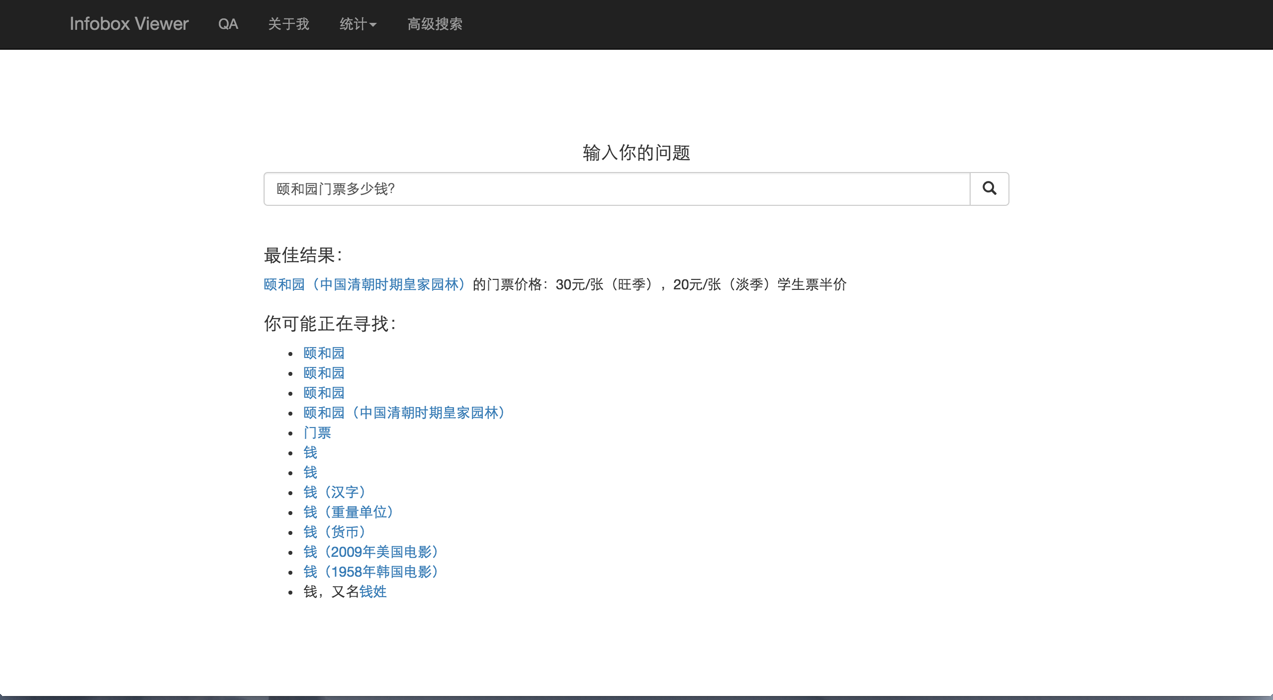The width and height of the screenshot is (1273, 700).
Task: Open the first 颐和园 suggestion link
Action: (324, 353)
